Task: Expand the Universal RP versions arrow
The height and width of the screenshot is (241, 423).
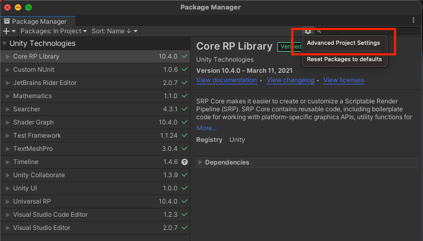Action: click(x=7, y=201)
